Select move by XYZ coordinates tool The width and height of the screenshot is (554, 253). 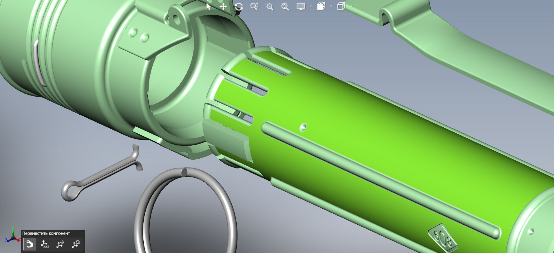pyautogui.click(x=45, y=244)
